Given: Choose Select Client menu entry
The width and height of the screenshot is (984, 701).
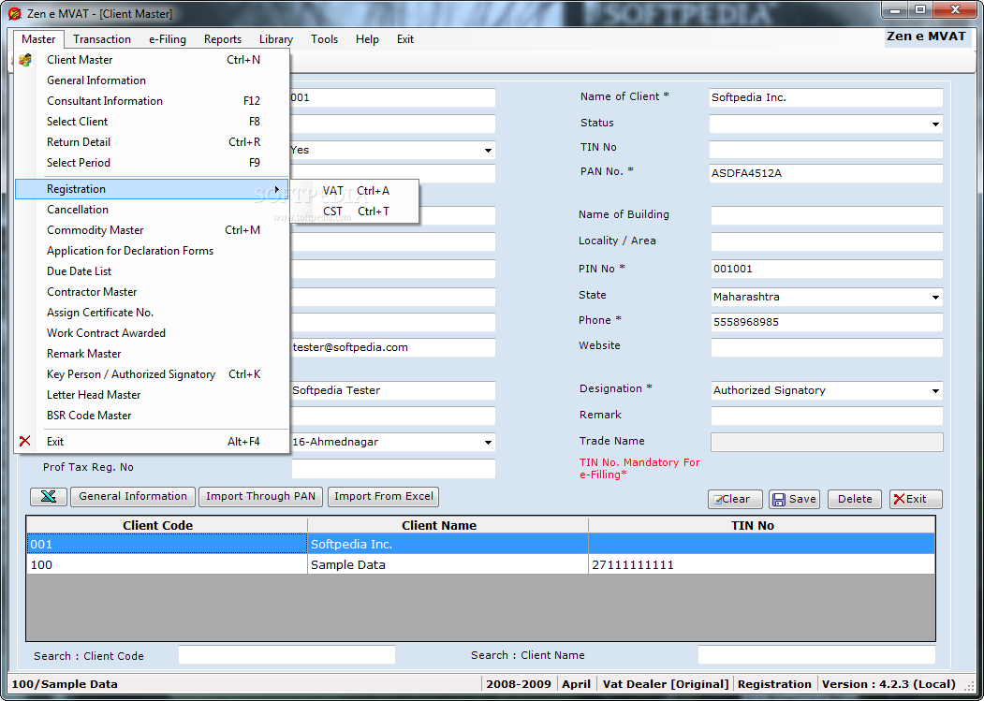Looking at the screenshot, I should (152, 122).
